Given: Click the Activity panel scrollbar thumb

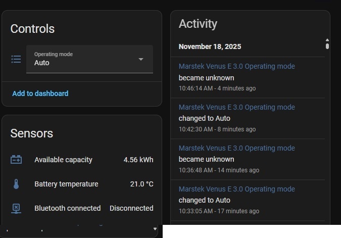Looking at the screenshot, I should point(327,46).
